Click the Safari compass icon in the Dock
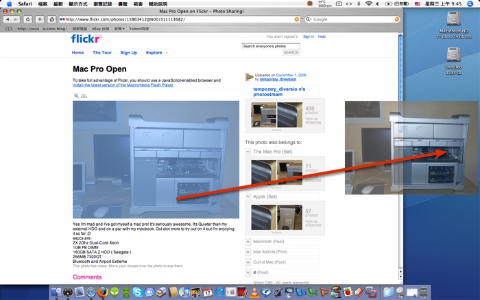 pos(91,292)
